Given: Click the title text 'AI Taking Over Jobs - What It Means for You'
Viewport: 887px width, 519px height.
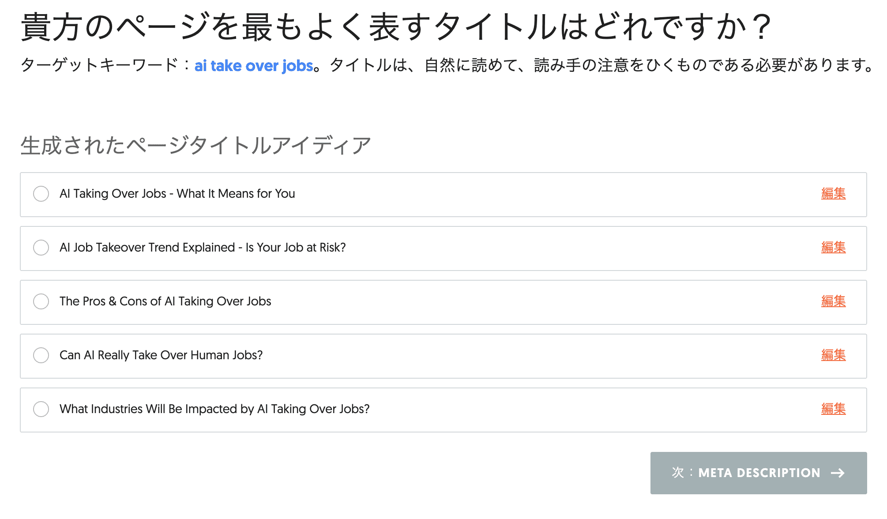Looking at the screenshot, I should tap(178, 194).
